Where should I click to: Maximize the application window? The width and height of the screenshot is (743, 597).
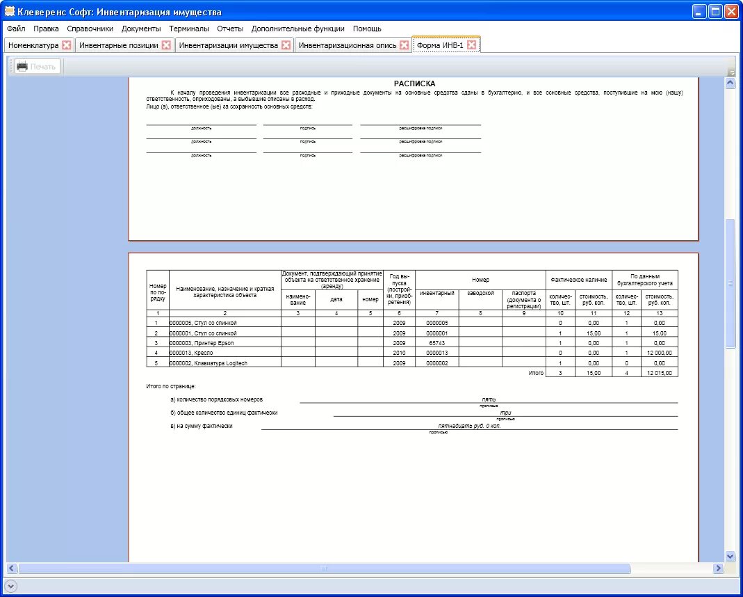pos(715,11)
